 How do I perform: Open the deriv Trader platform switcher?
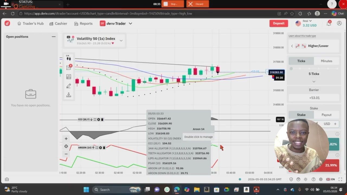116,24
